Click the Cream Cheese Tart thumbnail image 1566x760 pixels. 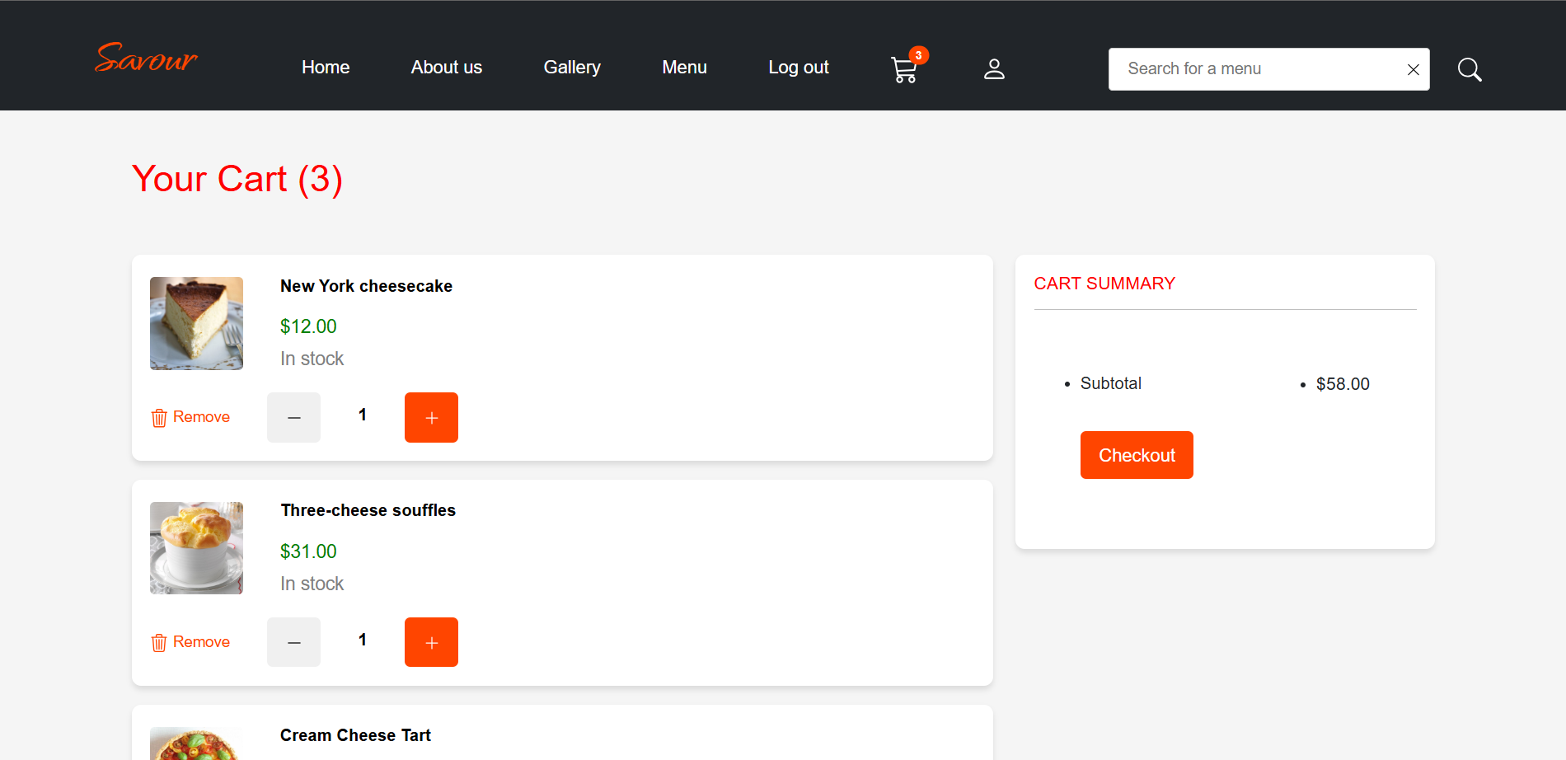click(x=196, y=746)
